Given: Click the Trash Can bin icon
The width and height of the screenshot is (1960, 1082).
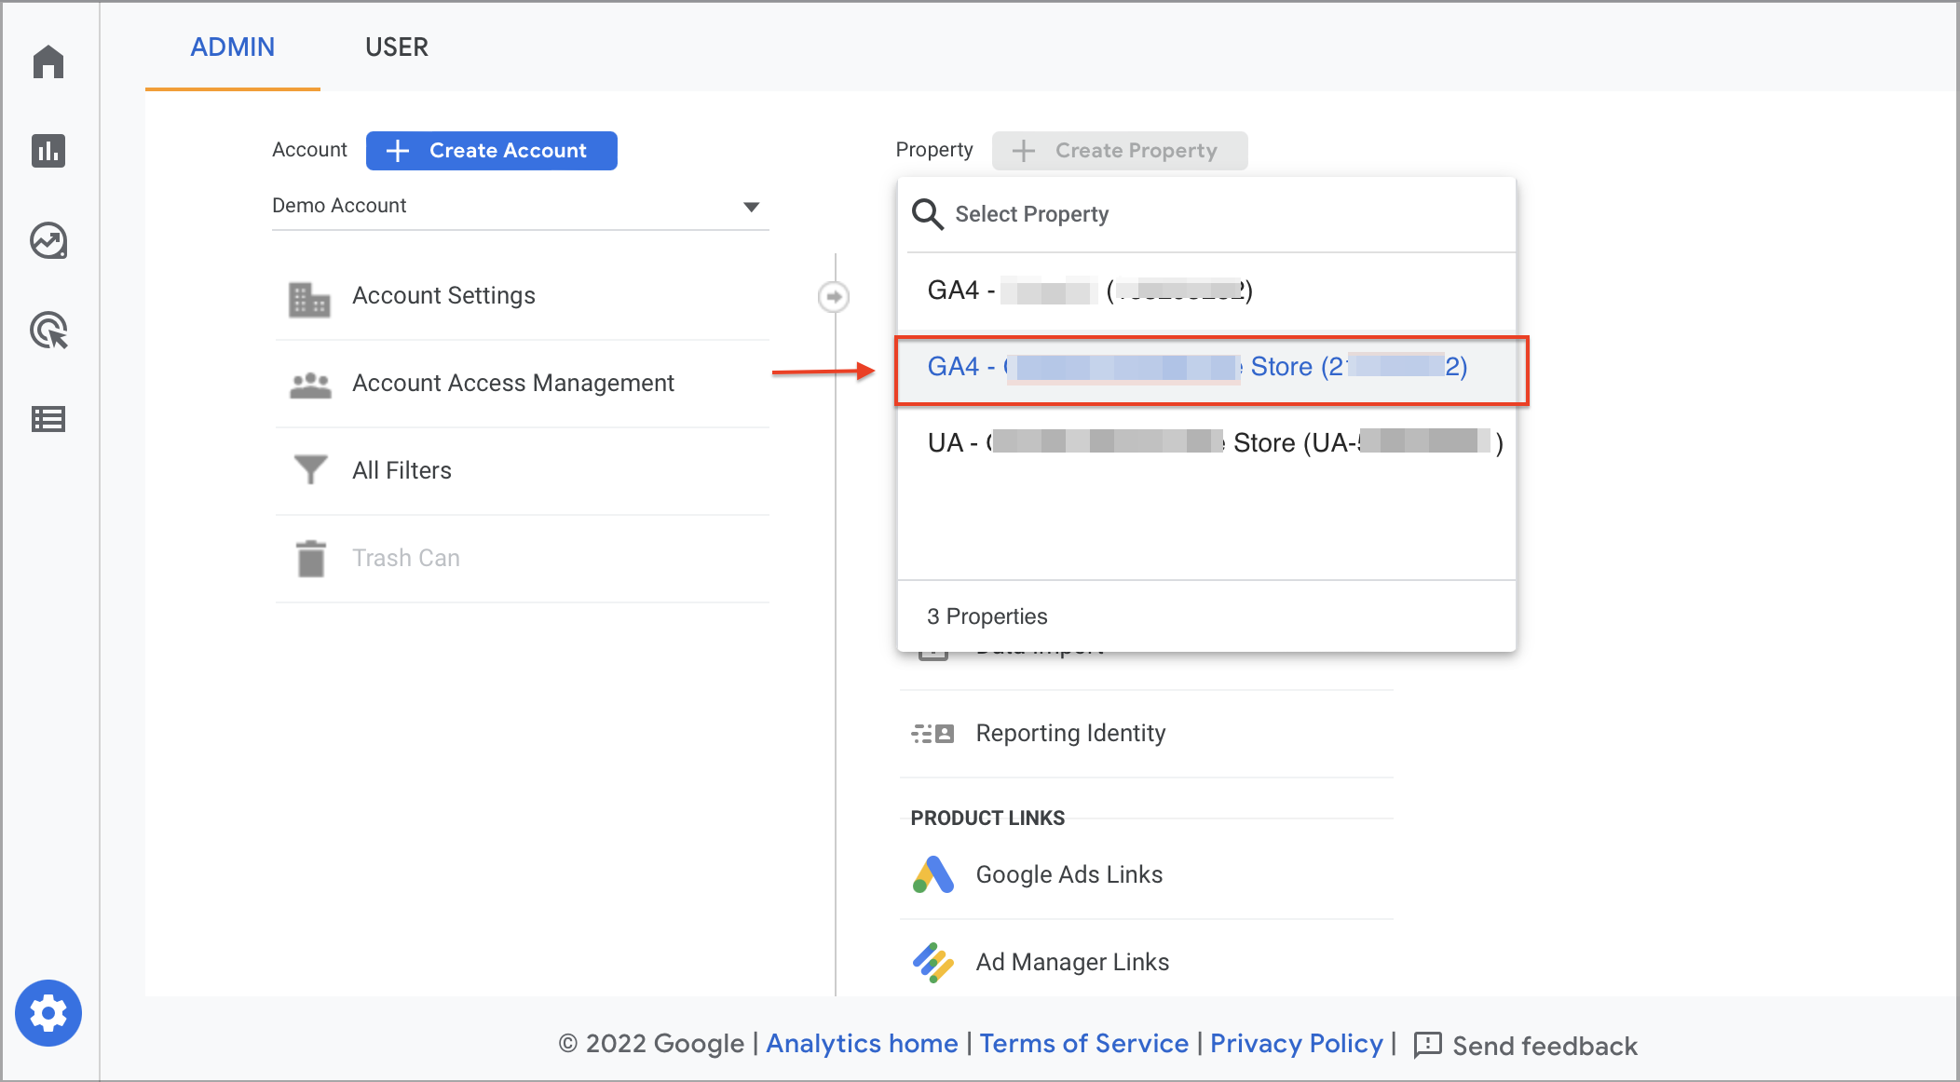Looking at the screenshot, I should tap(311, 559).
